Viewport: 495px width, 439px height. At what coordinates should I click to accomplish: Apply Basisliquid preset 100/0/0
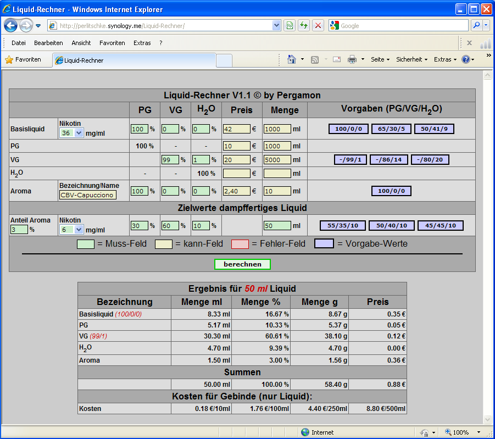coord(348,129)
